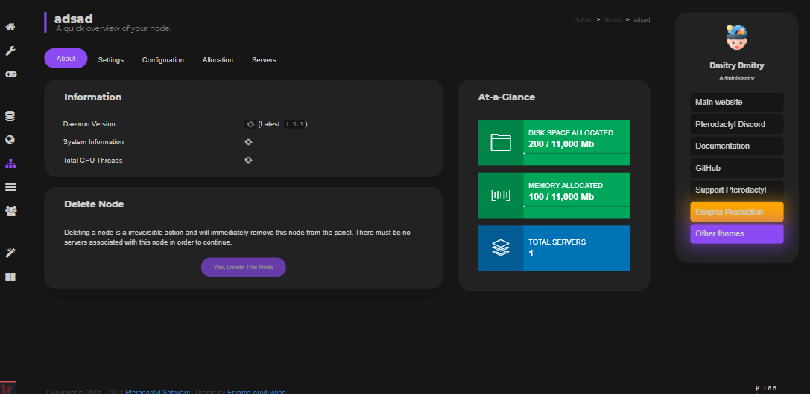Viewport: 810px width, 394px height.
Task: Open the databases stack icon in sidebar
Action: tap(10, 116)
